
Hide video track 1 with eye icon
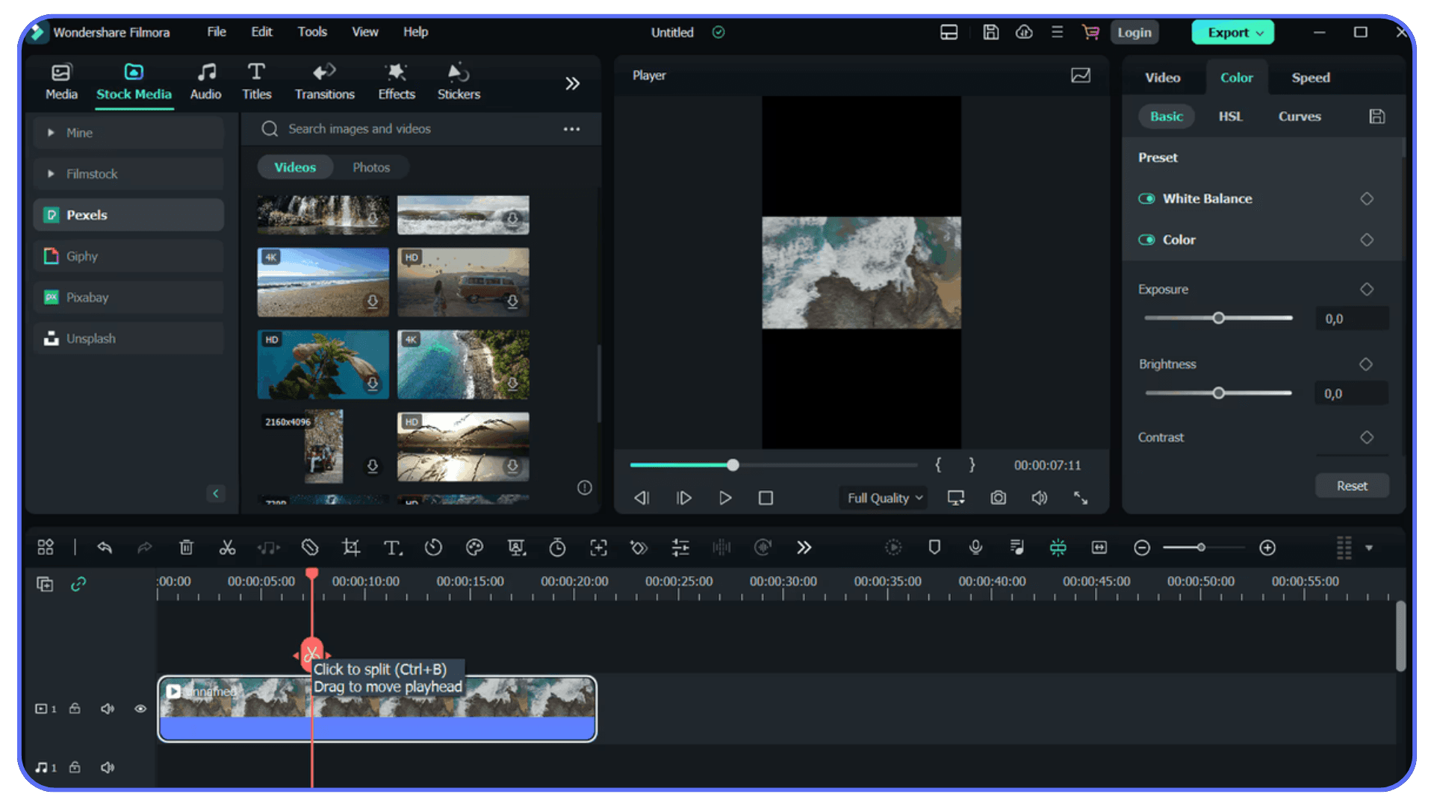140,709
